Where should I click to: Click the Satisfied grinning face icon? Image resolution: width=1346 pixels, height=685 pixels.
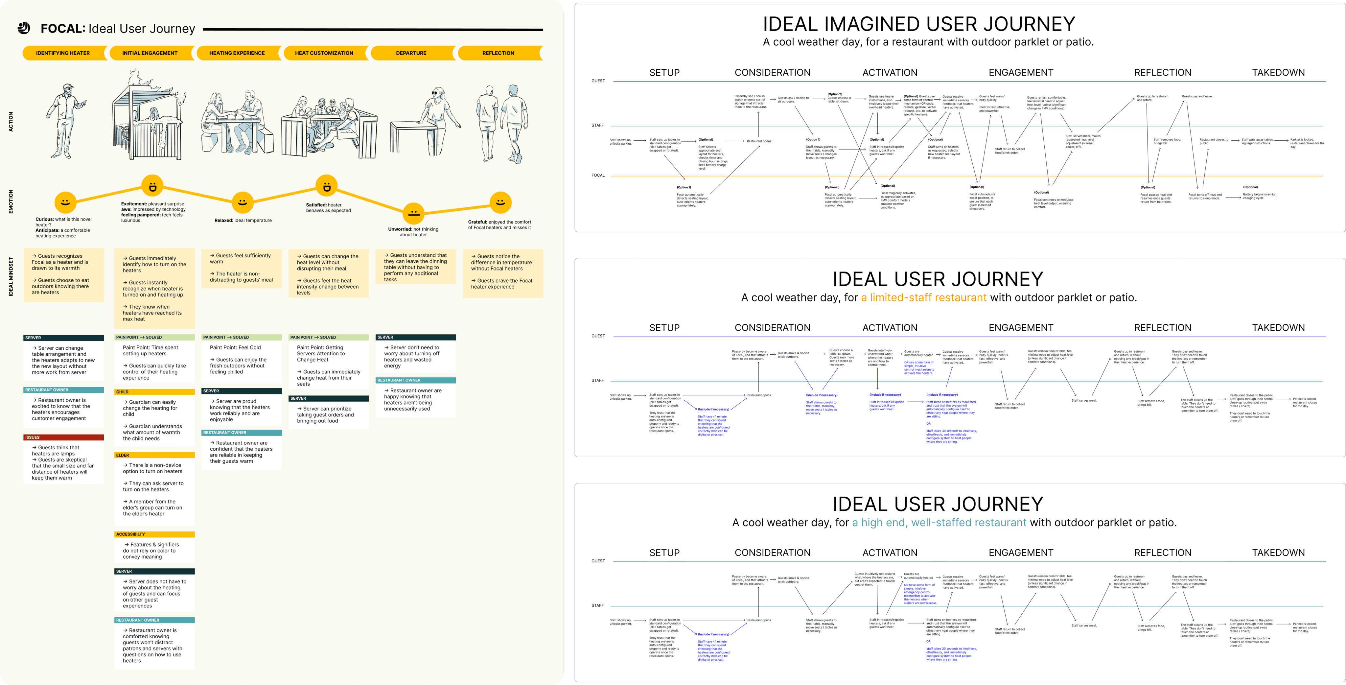(x=327, y=186)
